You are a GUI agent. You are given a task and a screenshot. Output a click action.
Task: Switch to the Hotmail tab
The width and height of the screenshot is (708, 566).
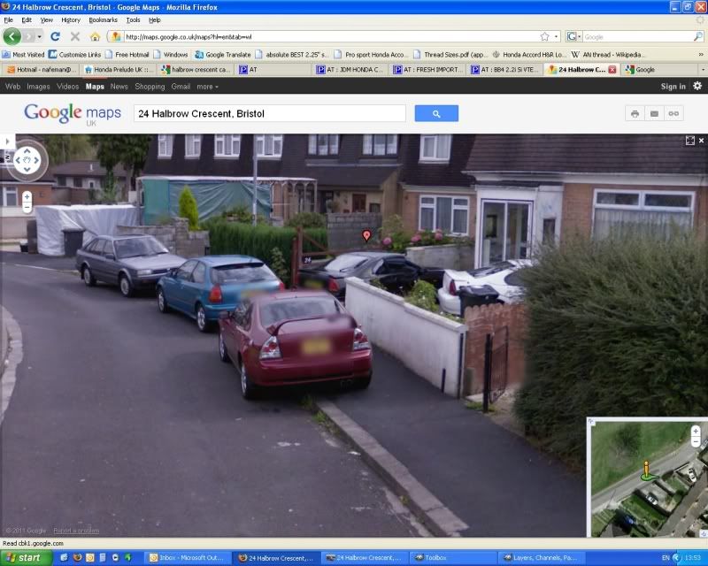tap(41, 70)
